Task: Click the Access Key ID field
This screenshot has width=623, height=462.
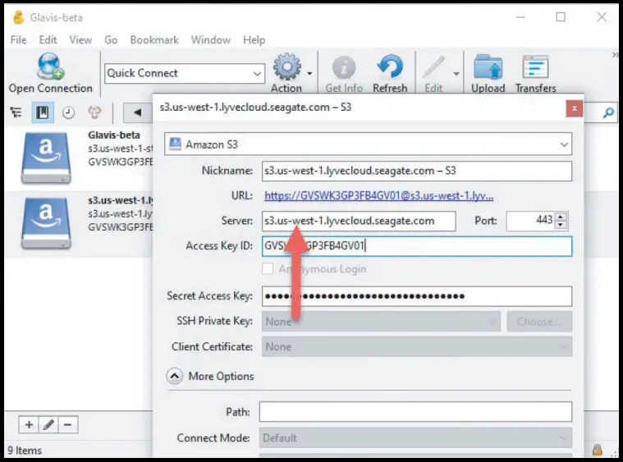Action: [x=417, y=246]
